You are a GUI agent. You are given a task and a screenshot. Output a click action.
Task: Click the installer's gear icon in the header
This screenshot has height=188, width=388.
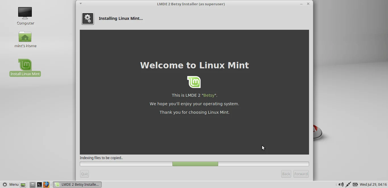[x=88, y=18]
